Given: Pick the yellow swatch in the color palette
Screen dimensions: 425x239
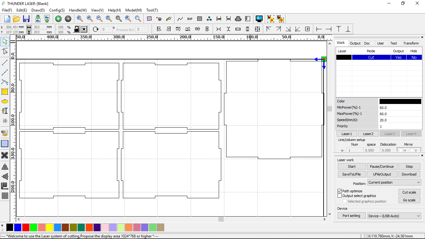Looking at the screenshot, I should click(49, 227).
